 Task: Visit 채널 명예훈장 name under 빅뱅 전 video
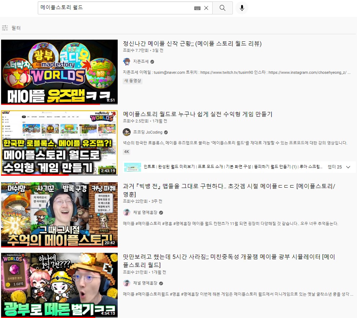tap(145, 212)
